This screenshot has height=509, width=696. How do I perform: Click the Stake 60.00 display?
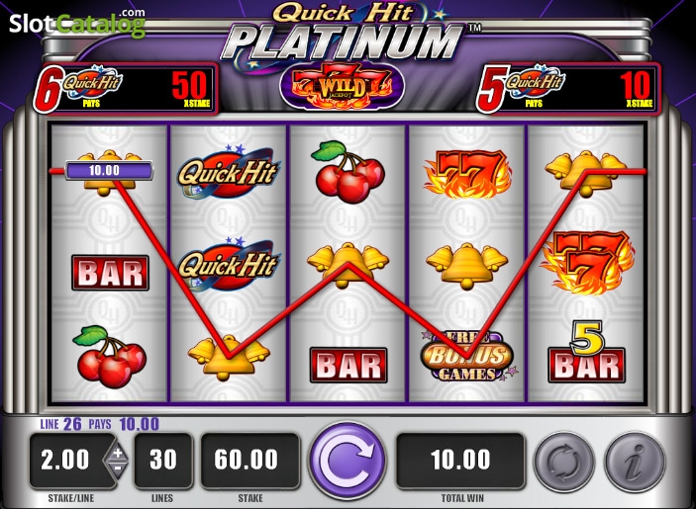pyautogui.click(x=250, y=461)
